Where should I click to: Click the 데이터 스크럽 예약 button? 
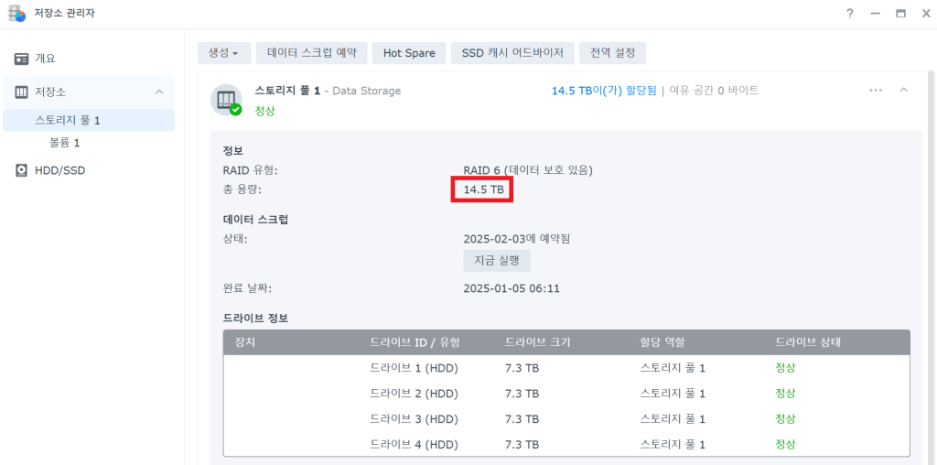(x=311, y=52)
